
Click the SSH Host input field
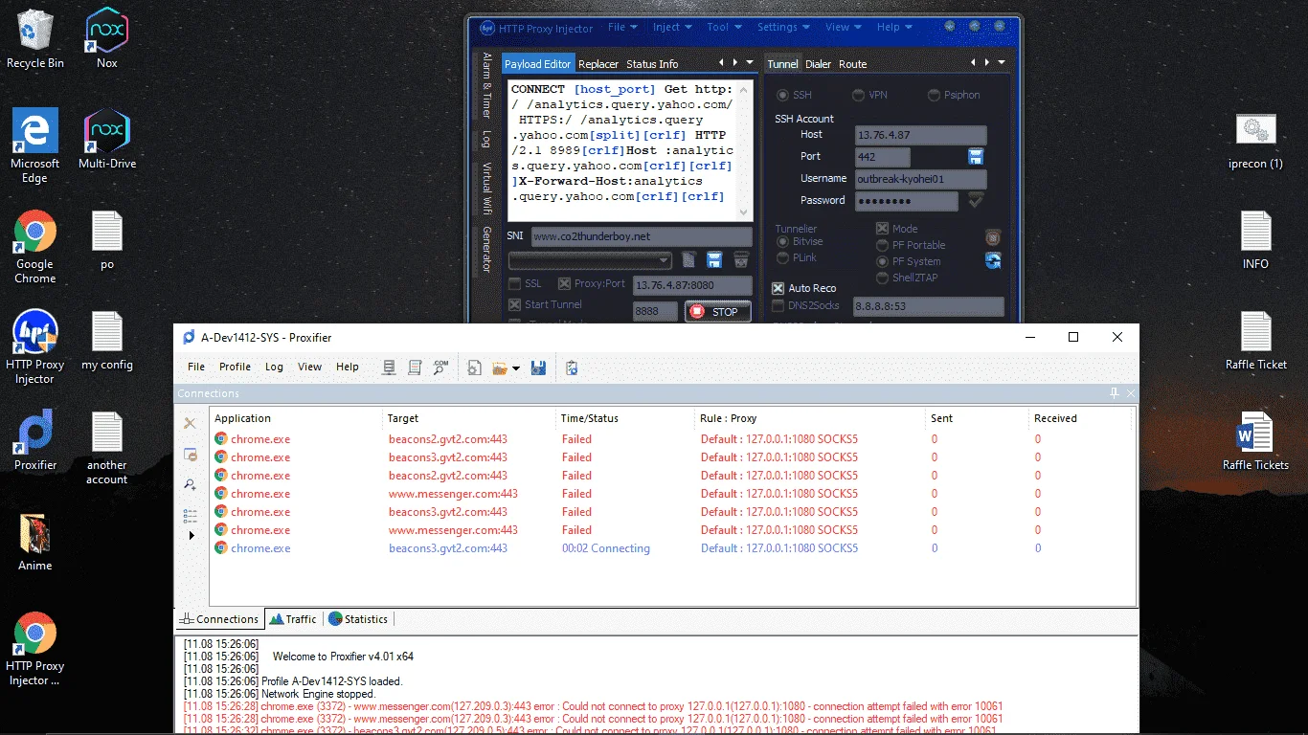(x=920, y=135)
